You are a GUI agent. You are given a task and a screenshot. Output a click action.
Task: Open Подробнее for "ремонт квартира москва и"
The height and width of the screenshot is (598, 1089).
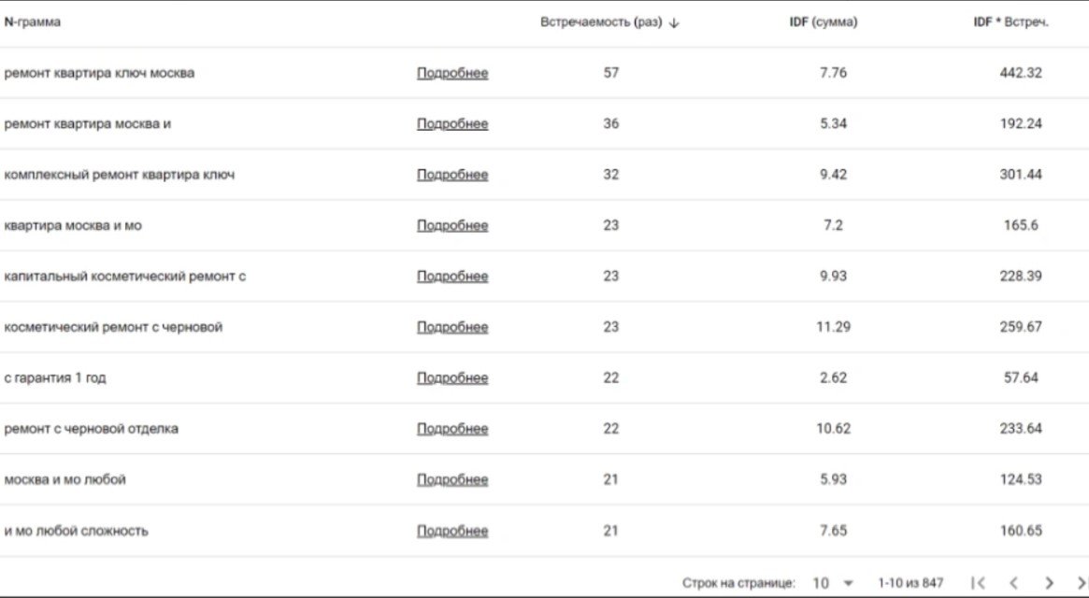pos(452,123)
